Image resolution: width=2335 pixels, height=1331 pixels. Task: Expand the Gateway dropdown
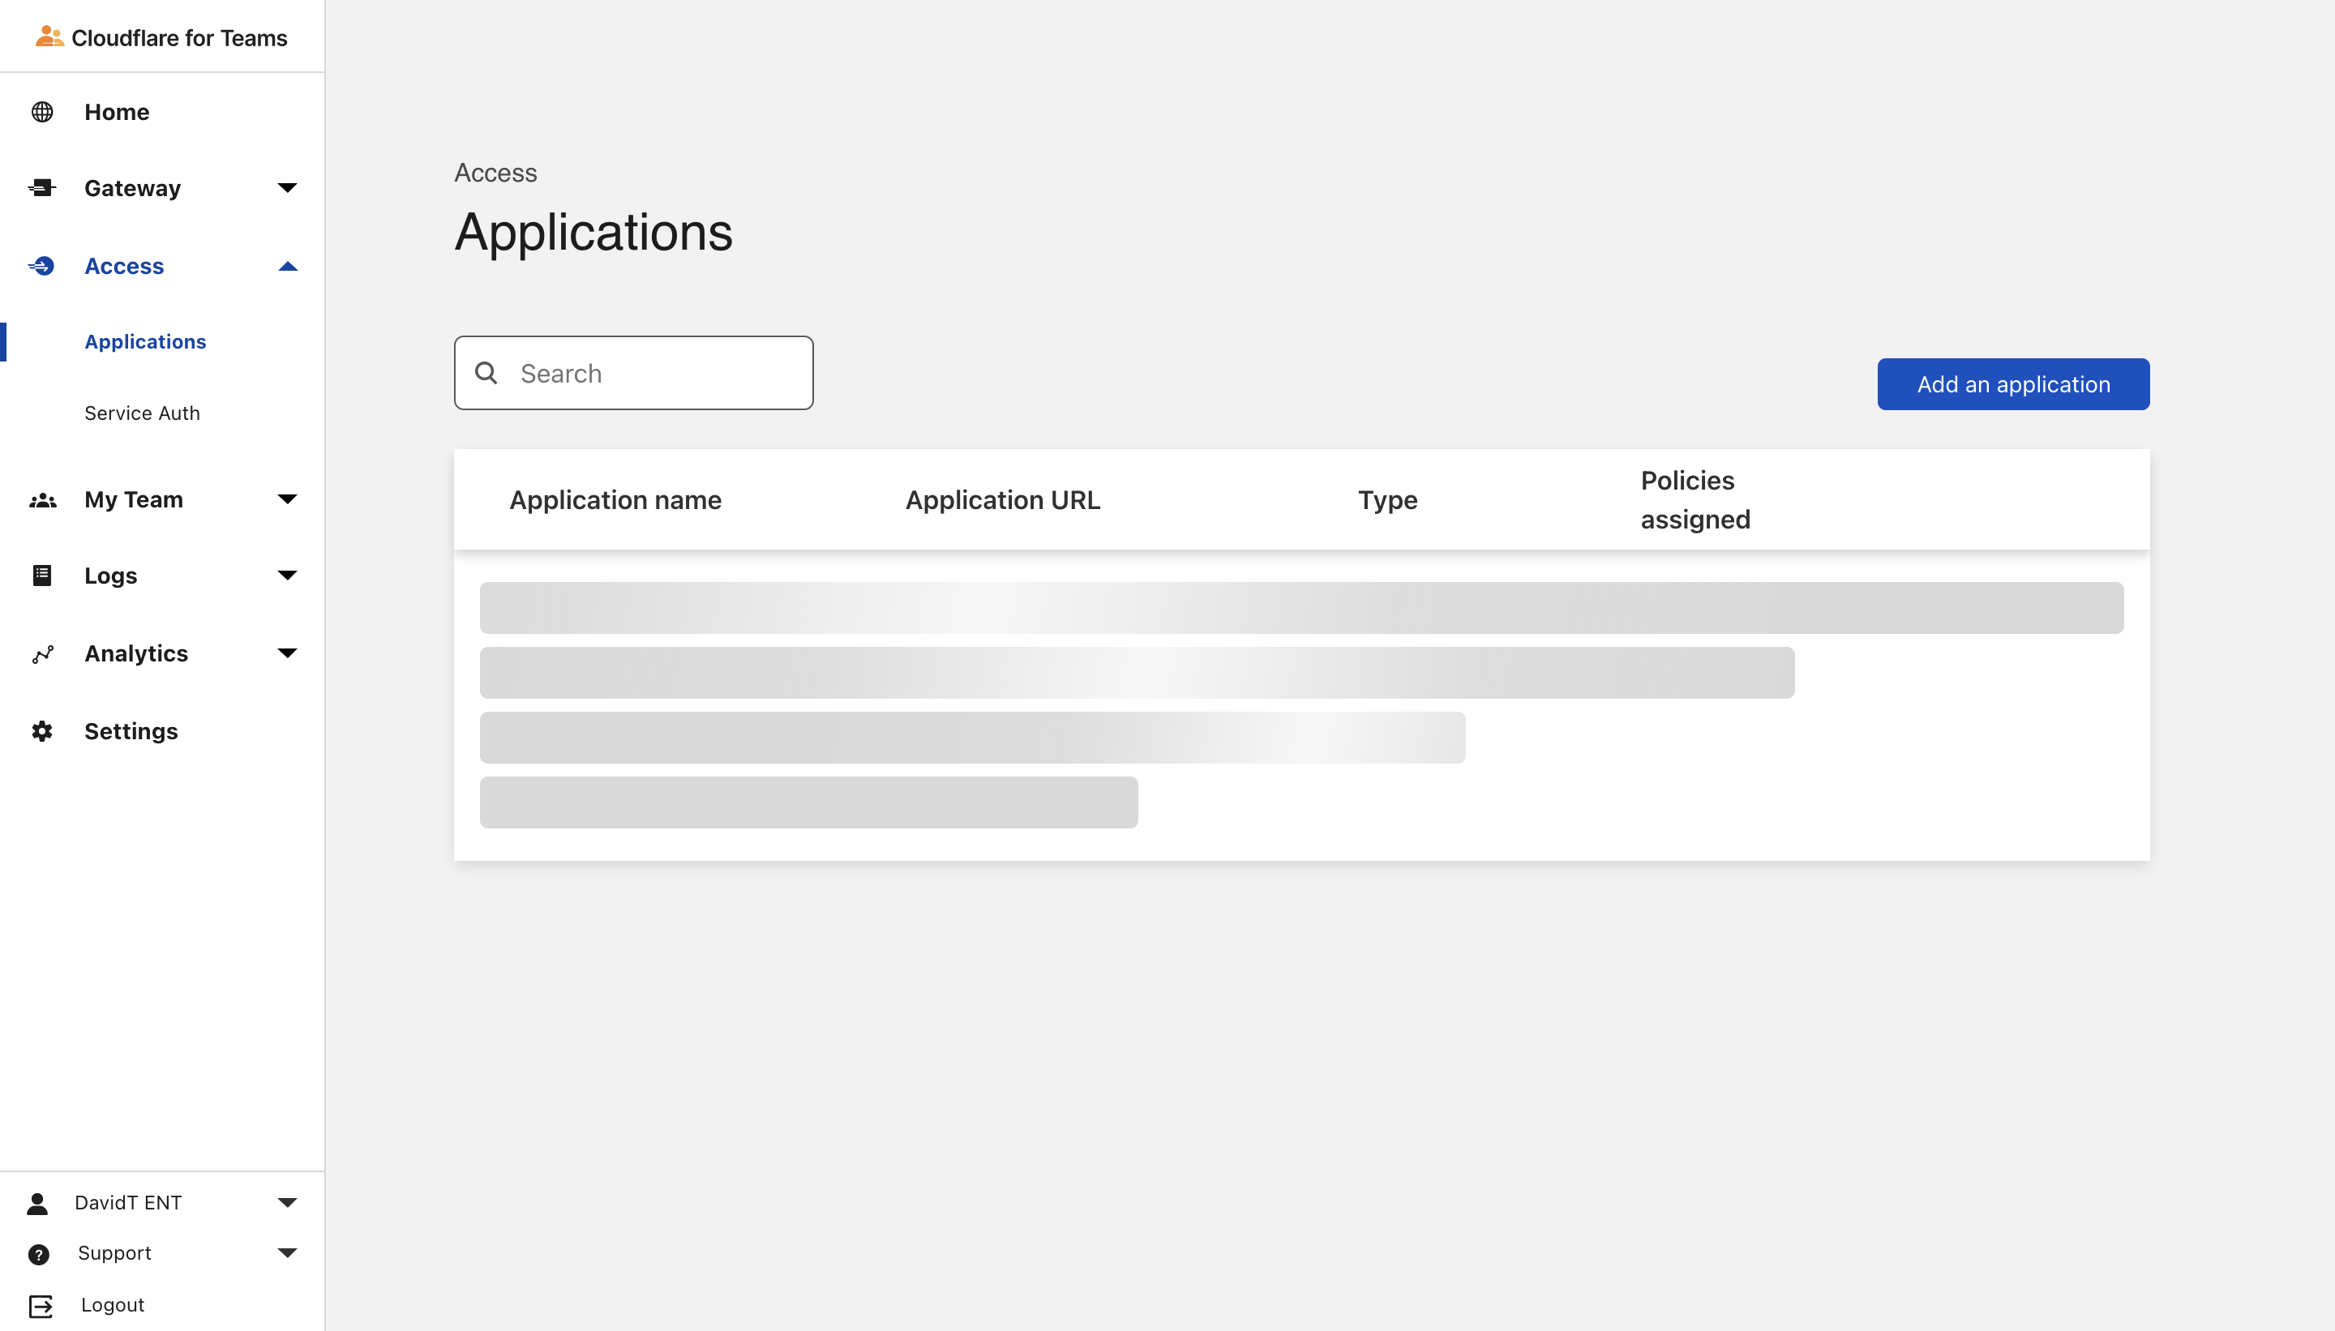tap(287, 187)
